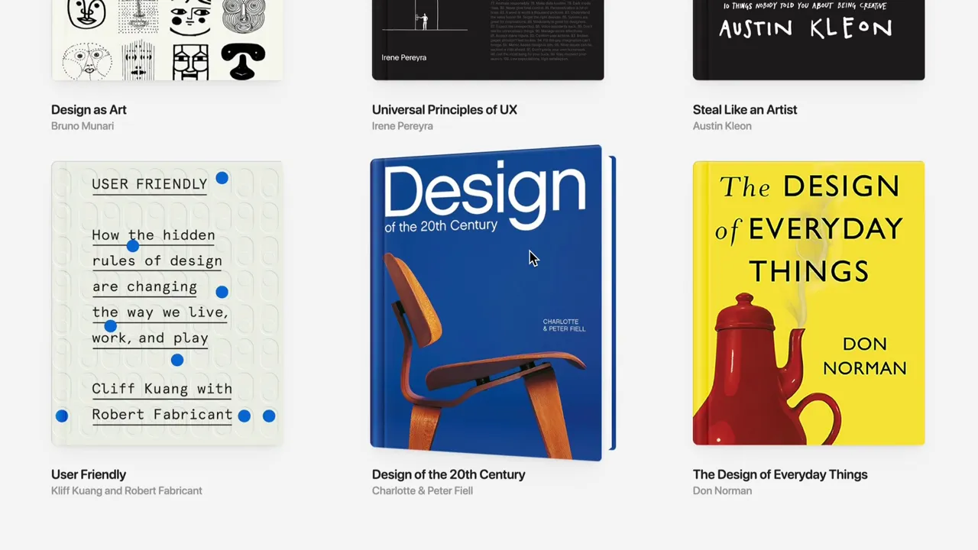Open the Design of the 20th Century cover
Viewport: 978px width, 550px height.
493,303
